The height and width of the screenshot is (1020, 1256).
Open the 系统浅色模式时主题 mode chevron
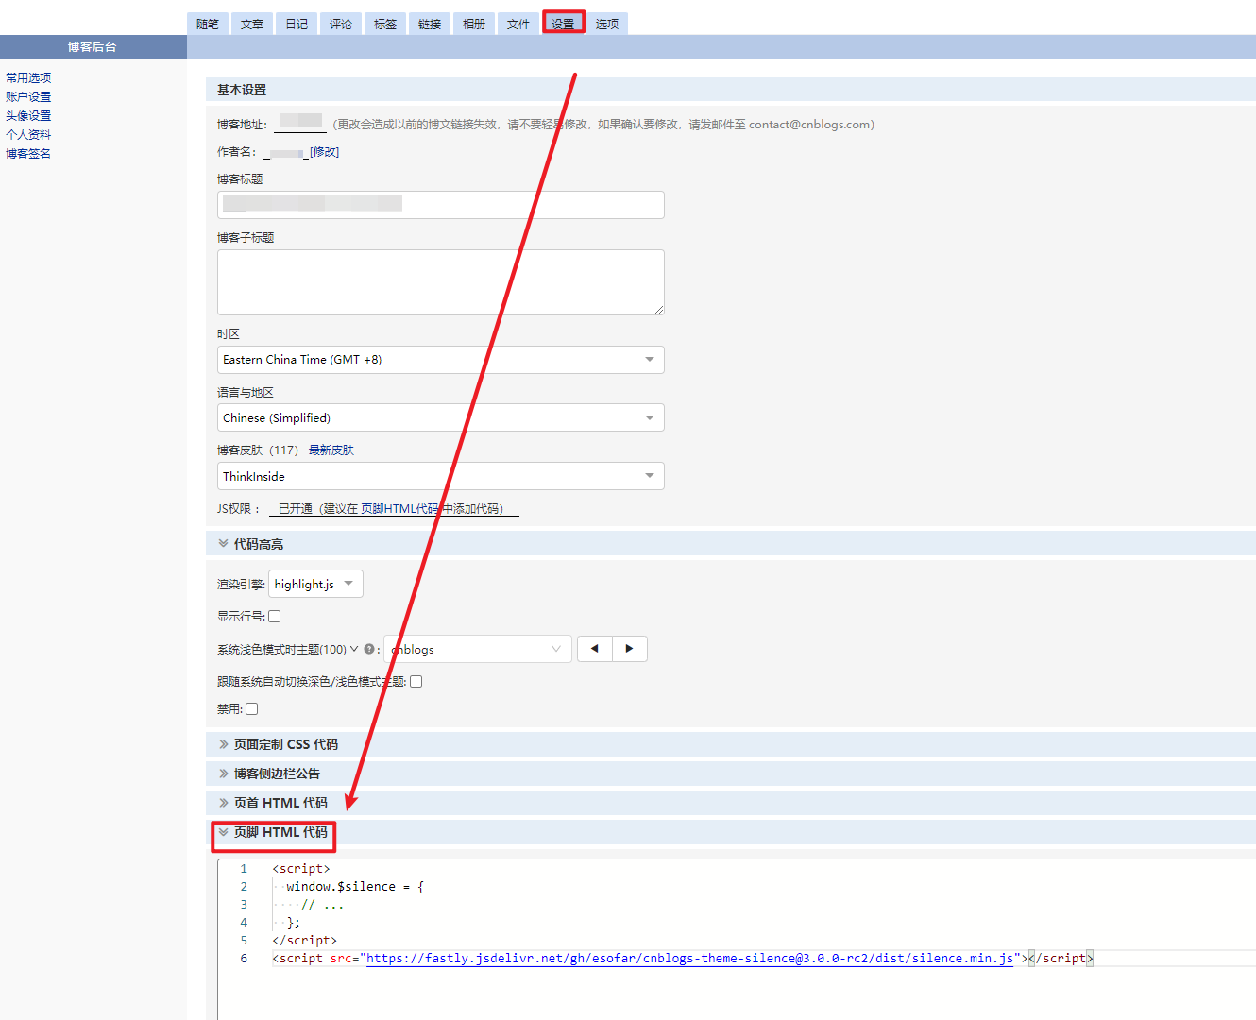(x=354, y=649)
